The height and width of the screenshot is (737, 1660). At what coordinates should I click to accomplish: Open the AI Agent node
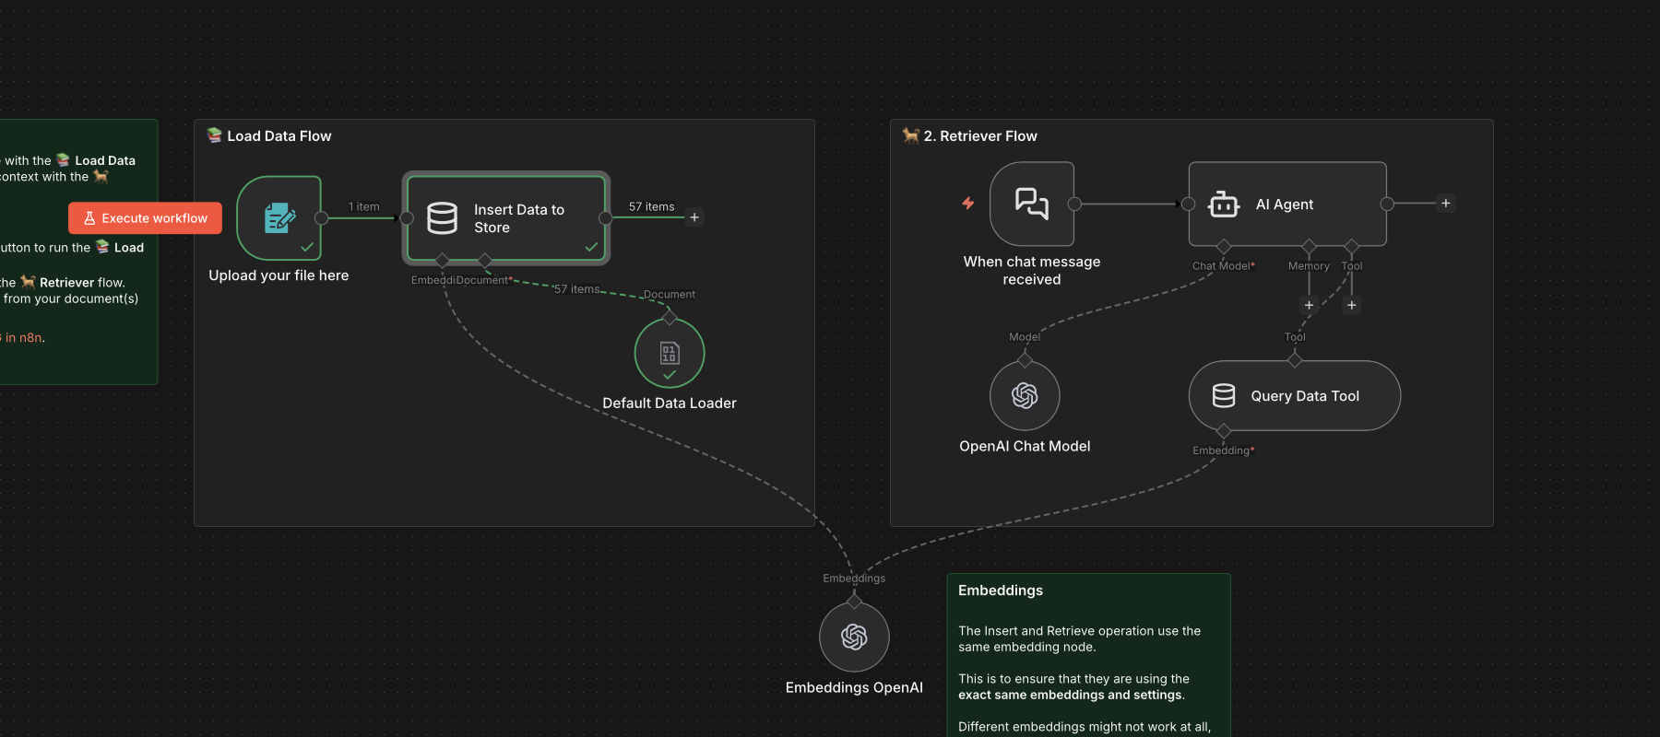1286,205
